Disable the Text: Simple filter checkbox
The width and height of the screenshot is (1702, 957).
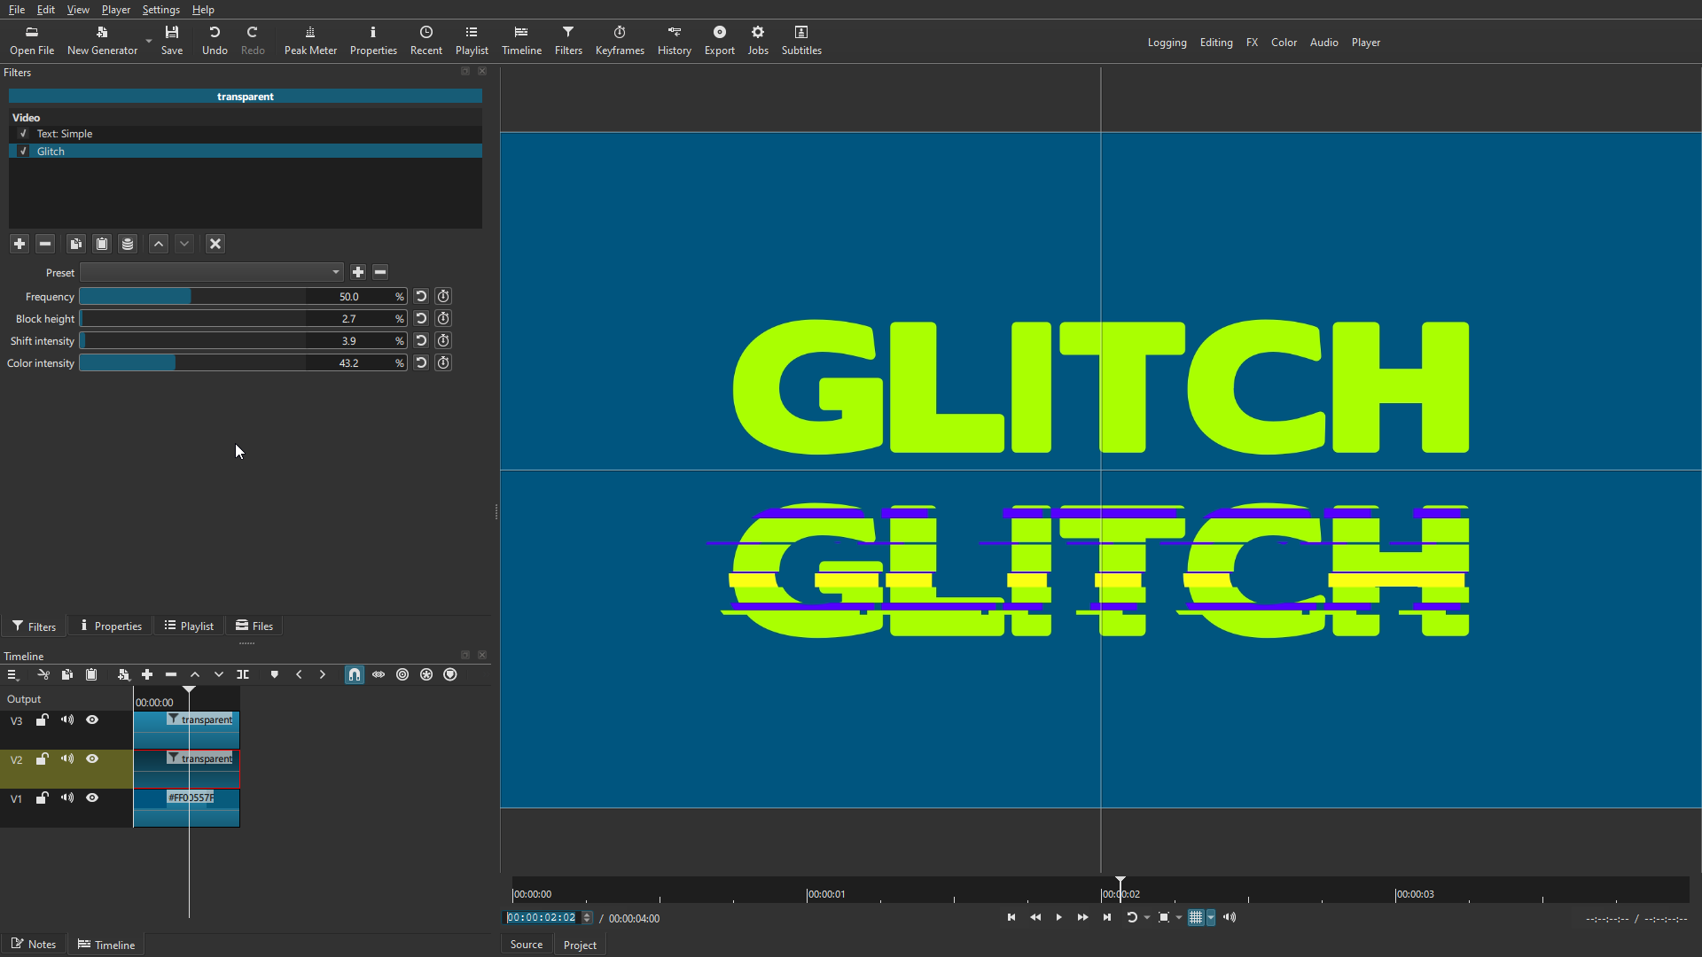coord(24,134)
